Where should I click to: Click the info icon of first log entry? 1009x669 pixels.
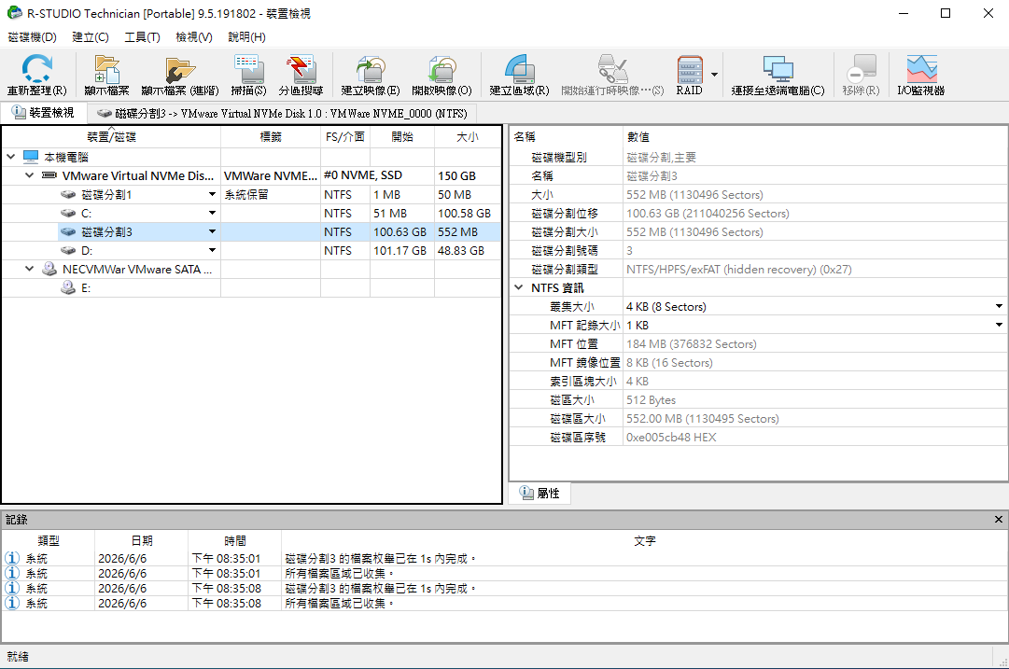tap(12, 558)
